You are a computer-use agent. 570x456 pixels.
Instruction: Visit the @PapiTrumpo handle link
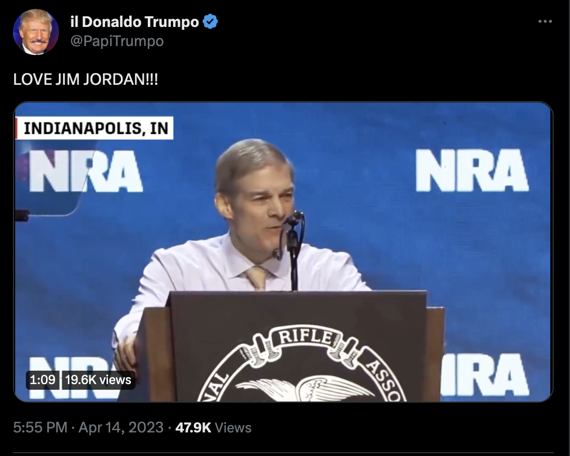(x=117, y=41)
